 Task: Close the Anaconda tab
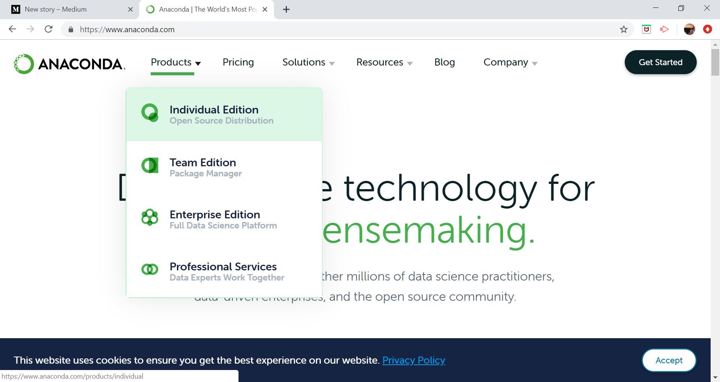(x=265, y=9)
